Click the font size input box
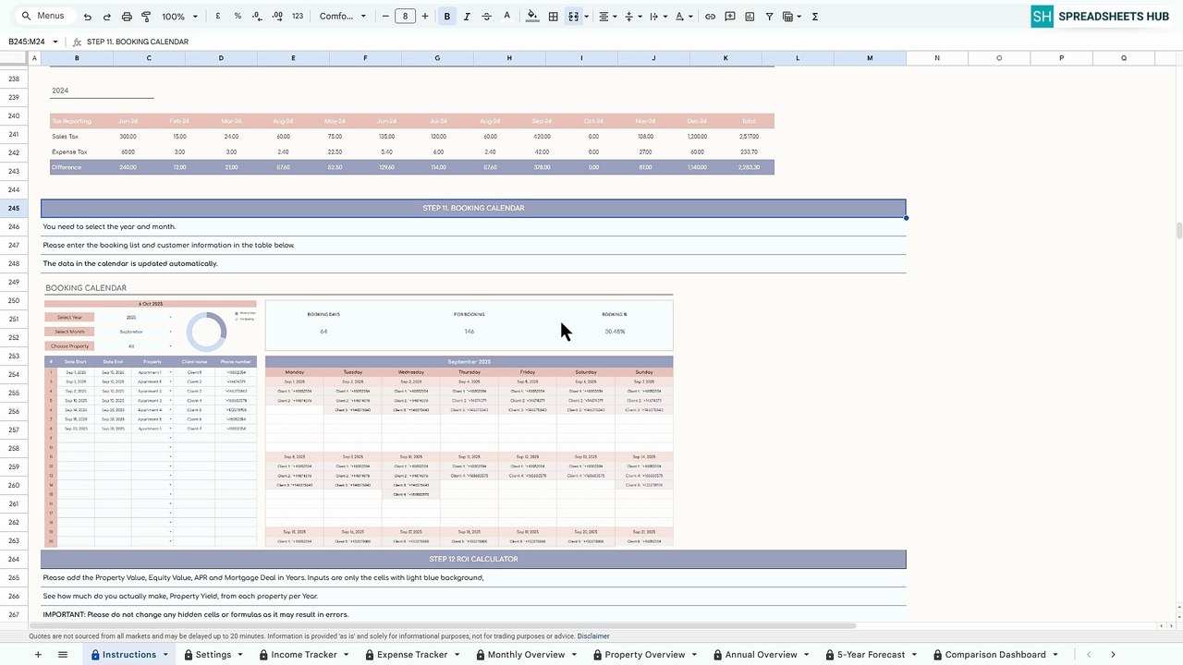The height and width of the screenshot is (665, 1183). point(405,17)
